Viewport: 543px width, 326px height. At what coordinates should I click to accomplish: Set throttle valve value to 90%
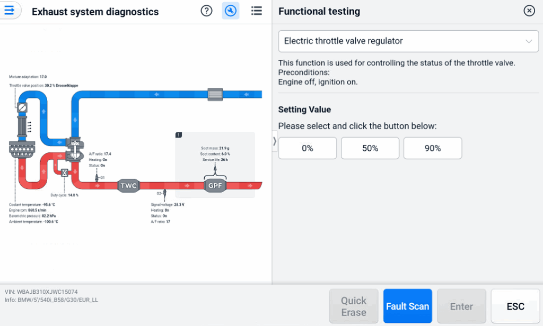[x=433, y=148]
